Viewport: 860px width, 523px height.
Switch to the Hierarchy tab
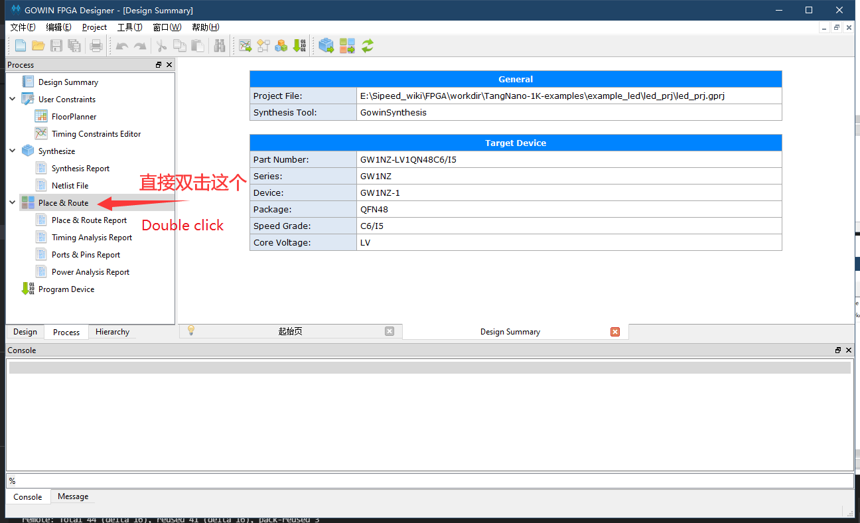click(x=112, y=332)
